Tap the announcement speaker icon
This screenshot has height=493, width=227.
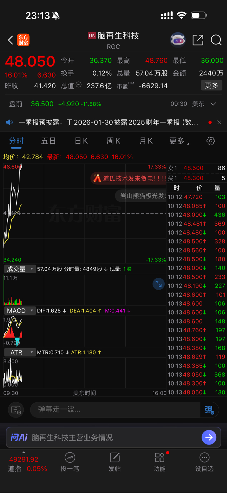(9, 122)
